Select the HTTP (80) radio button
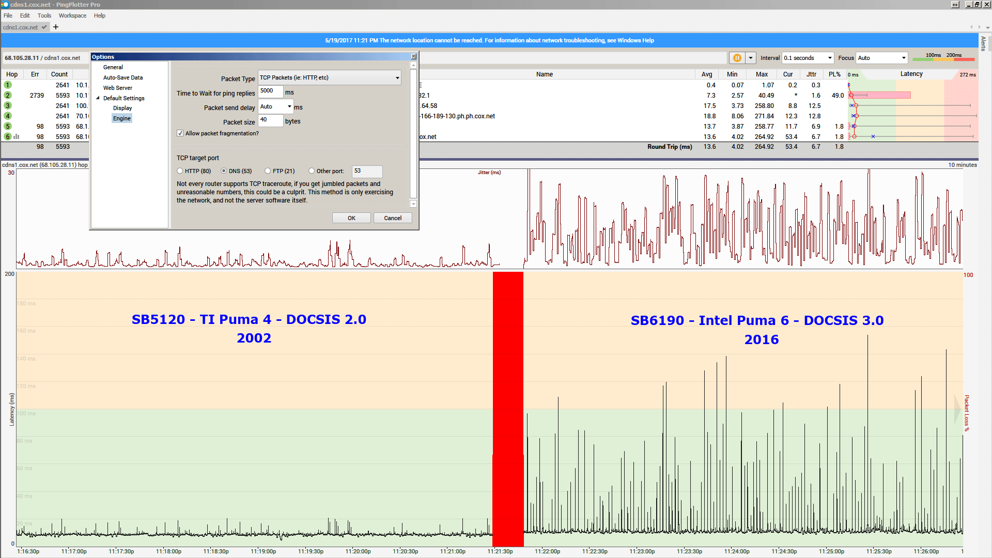 (x=180, y=171)
